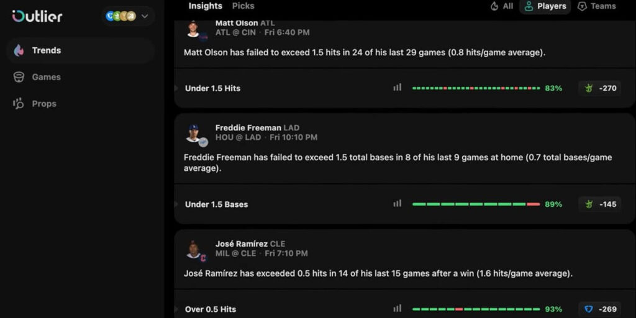Viewport: 636px width, 318px height.
Task: Open the sportsbook selector dropdown
Action: click(x=128, y=16)
